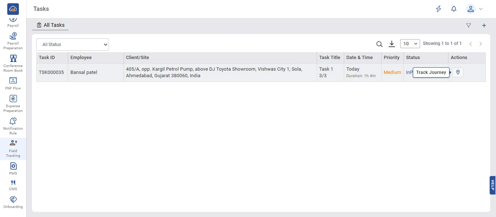Viewport: 496px width, 217px height.
Task: Click the Track Journey location pin icon
Action: tap(458, 72)
